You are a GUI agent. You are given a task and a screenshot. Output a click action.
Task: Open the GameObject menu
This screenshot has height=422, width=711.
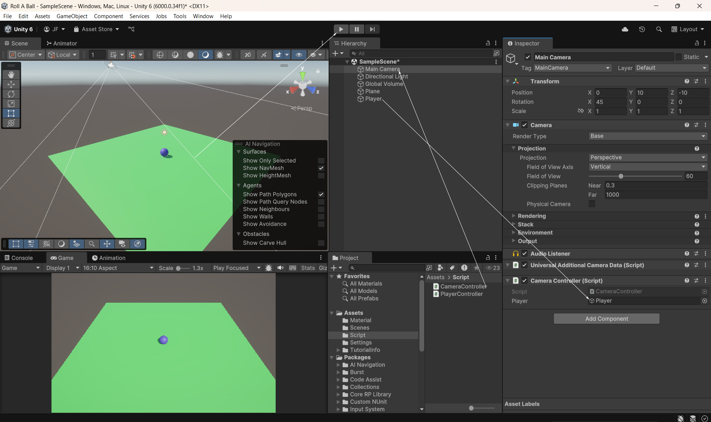click(72, 16)
